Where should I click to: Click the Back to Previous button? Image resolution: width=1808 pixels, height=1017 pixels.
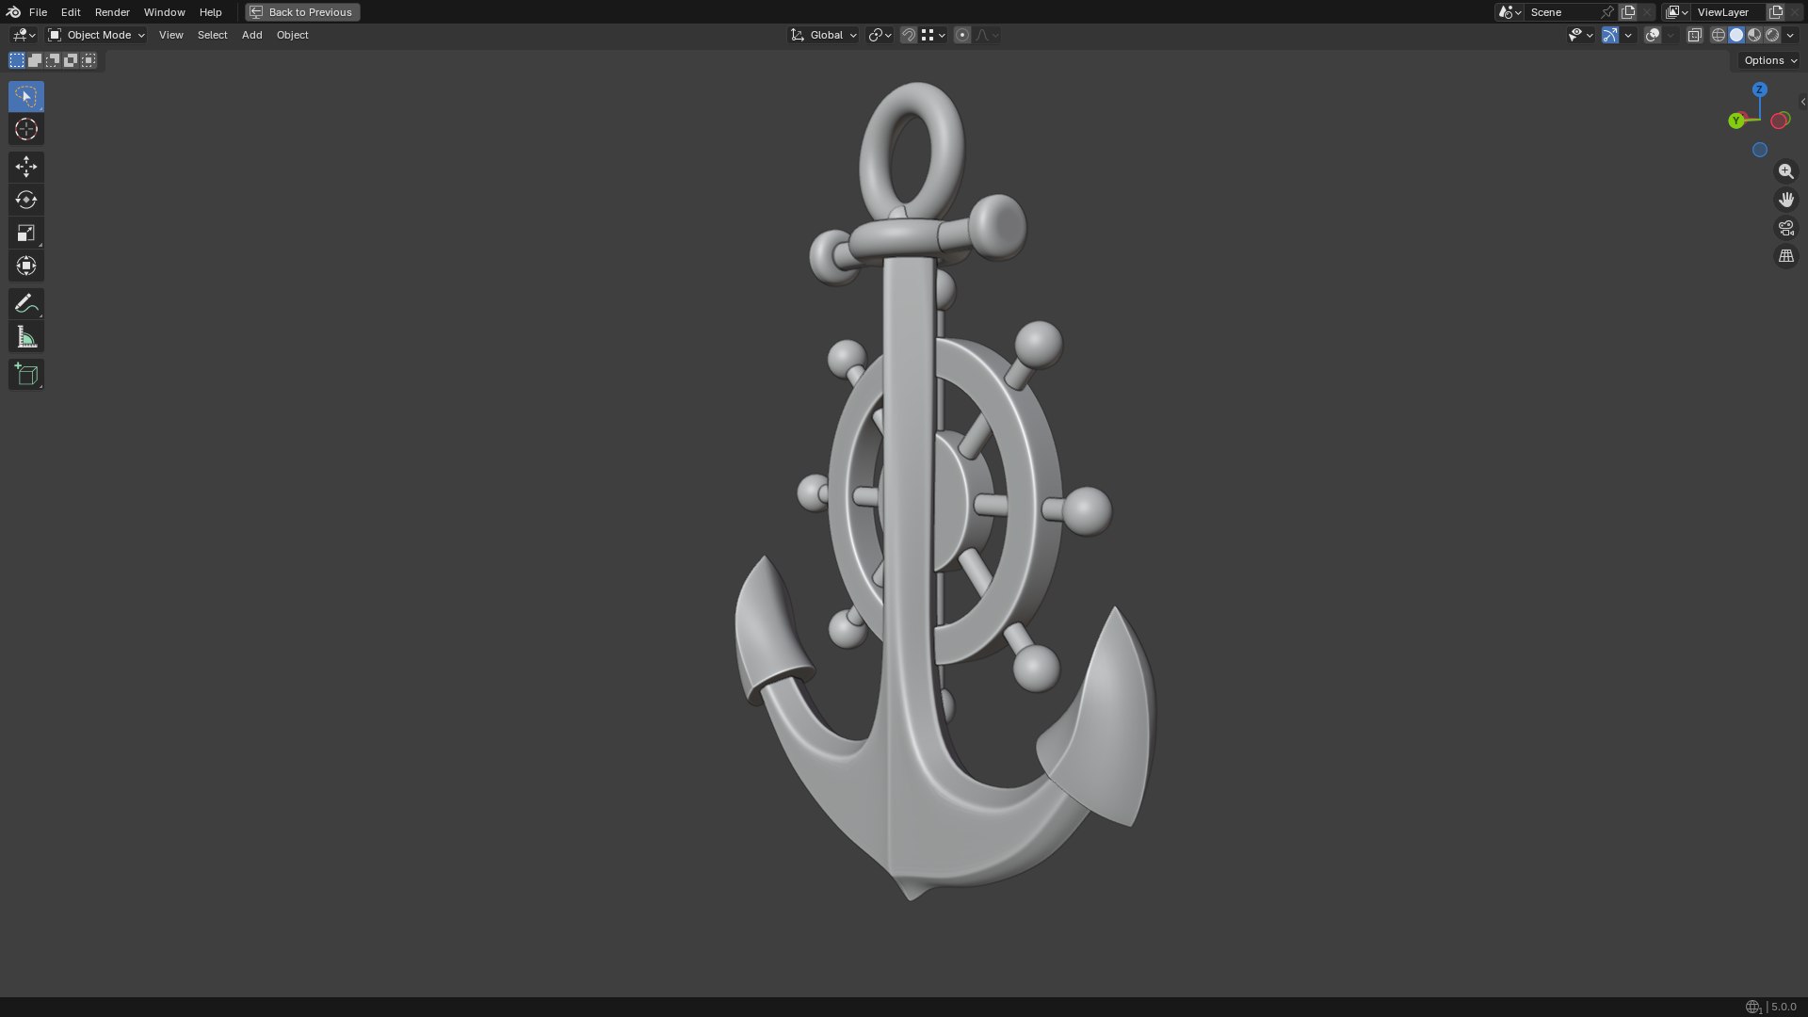point(302,12)
